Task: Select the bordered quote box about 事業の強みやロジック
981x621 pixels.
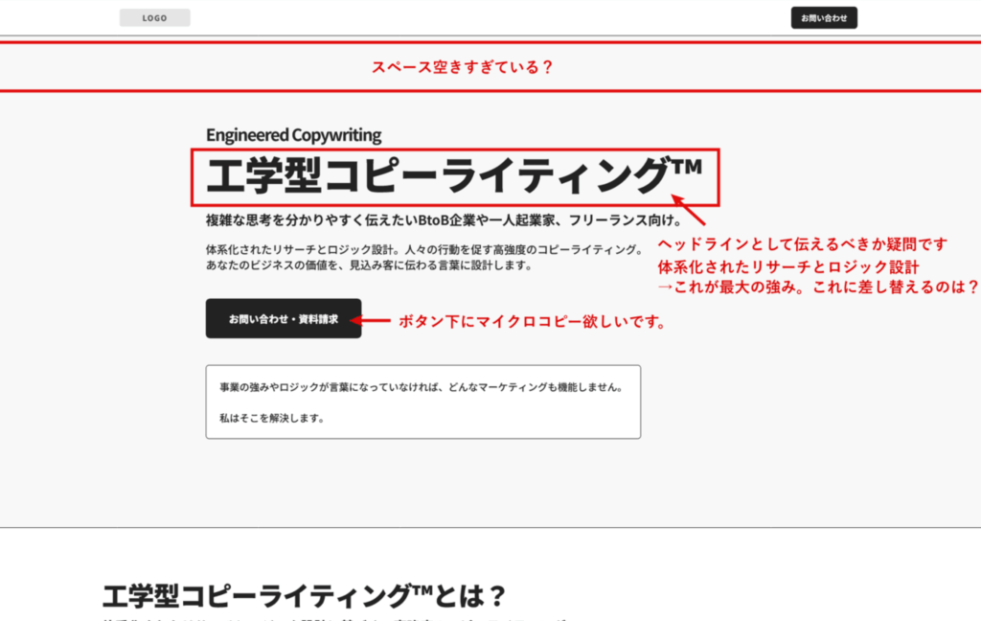Action: tap(422, 401)
